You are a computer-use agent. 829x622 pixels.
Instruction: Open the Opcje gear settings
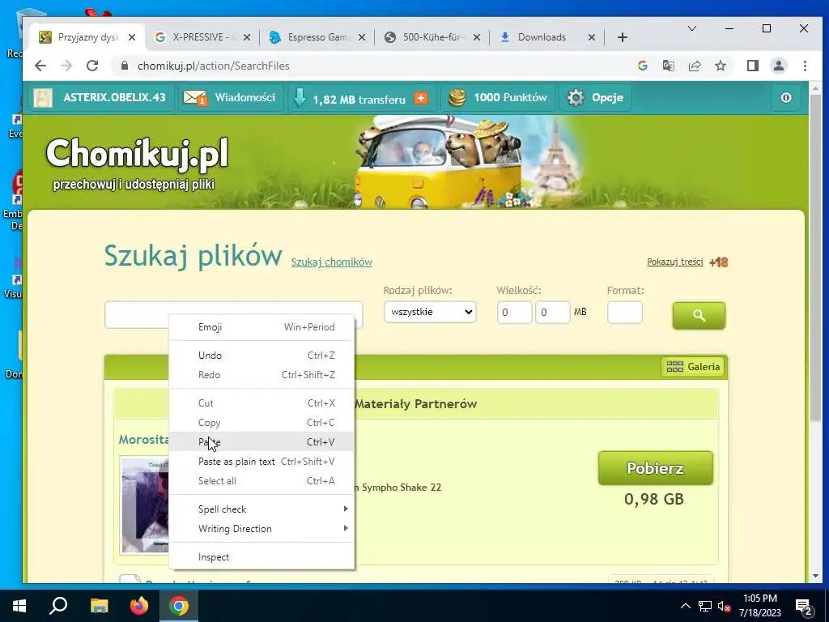pos(576,97)
